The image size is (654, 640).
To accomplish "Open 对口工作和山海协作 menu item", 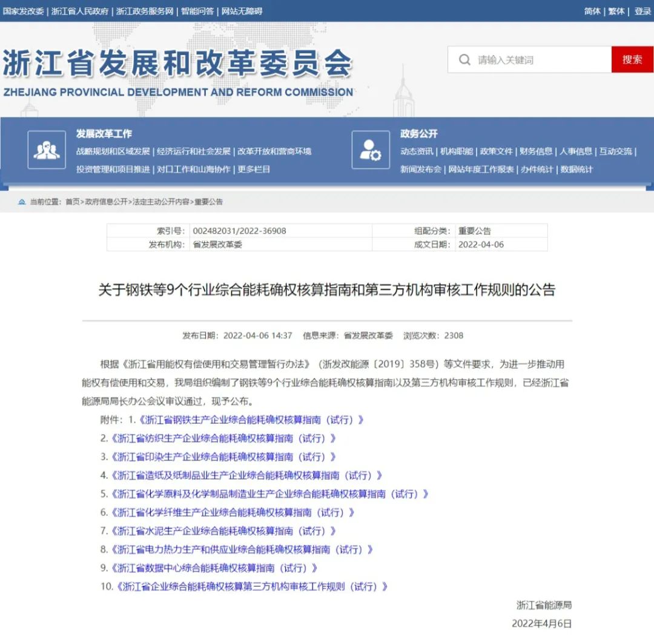I will click(x=194, y=170).
